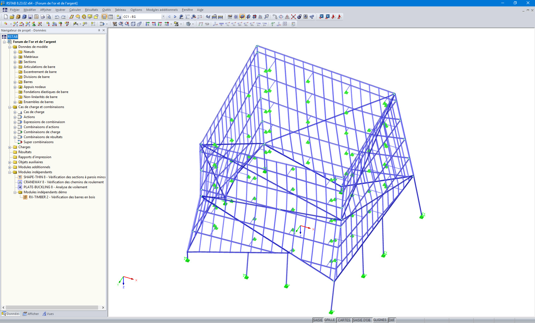Click the view in X direction icon
Viewport: 535px width, 323px height.
[147, 24]
